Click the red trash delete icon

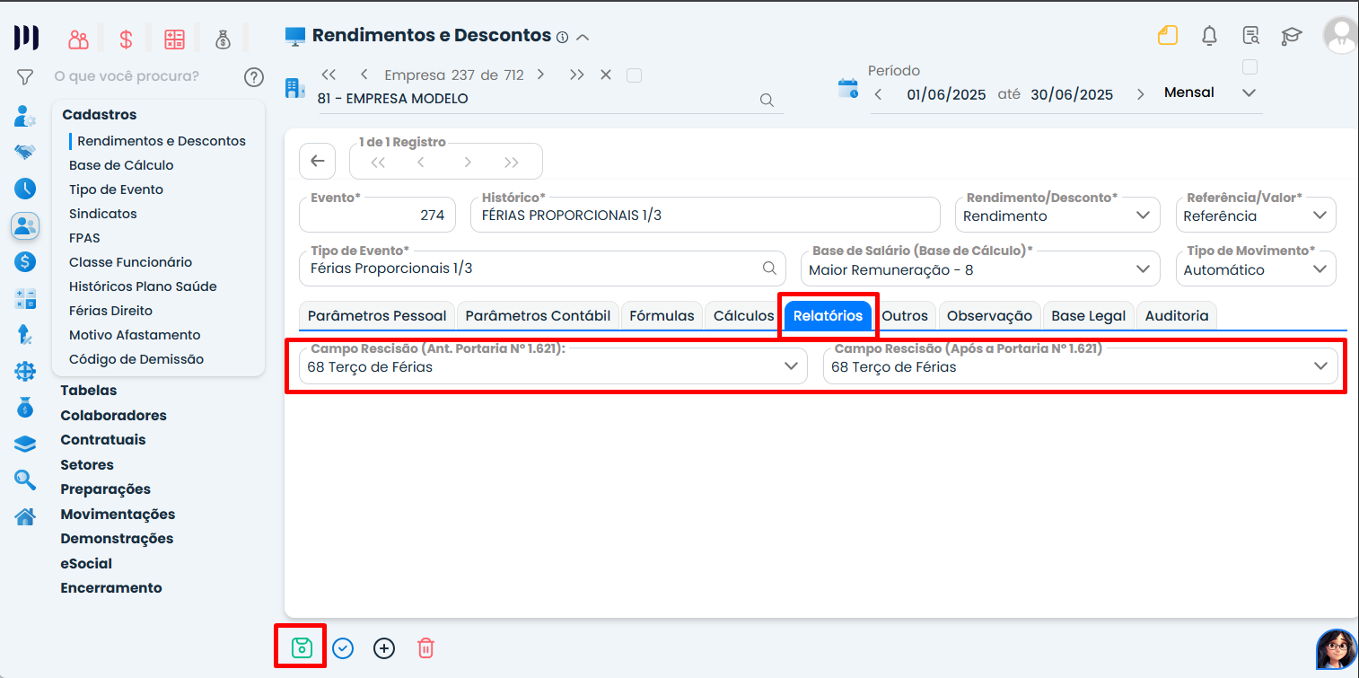coord(426,647)
